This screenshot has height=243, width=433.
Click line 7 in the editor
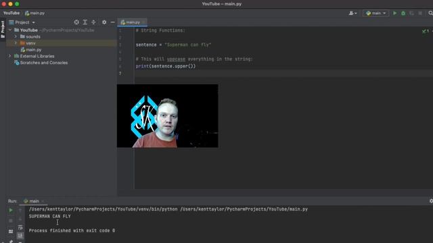pyautogui.click(x=283, y=74)
